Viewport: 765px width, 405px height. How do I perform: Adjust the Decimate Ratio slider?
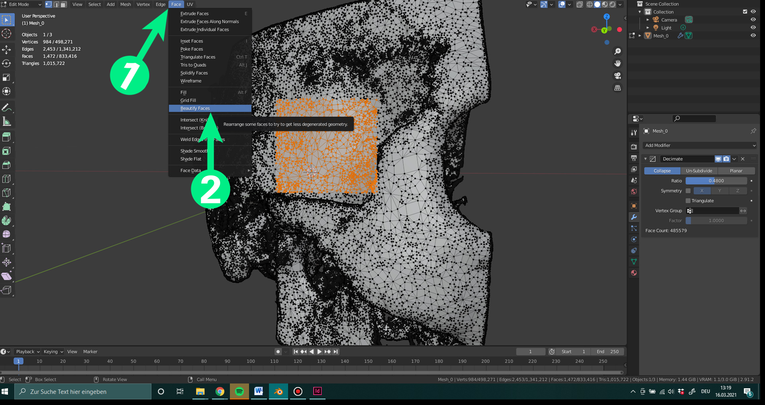(716, 181)
